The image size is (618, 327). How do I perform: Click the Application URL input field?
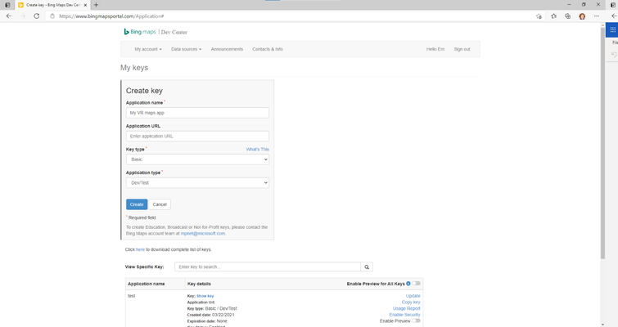click(197, 137)
